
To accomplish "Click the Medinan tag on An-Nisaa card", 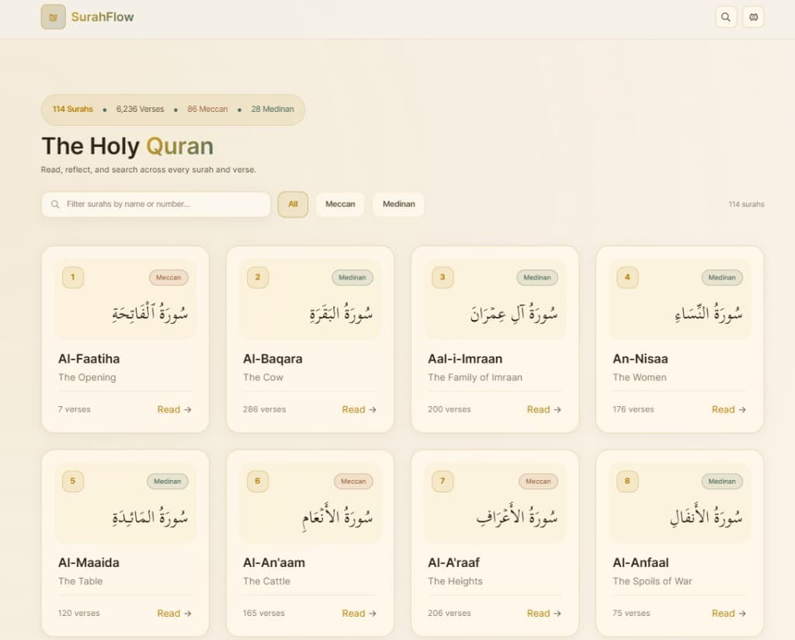I will pyautogui.click(x=722, y=277).
